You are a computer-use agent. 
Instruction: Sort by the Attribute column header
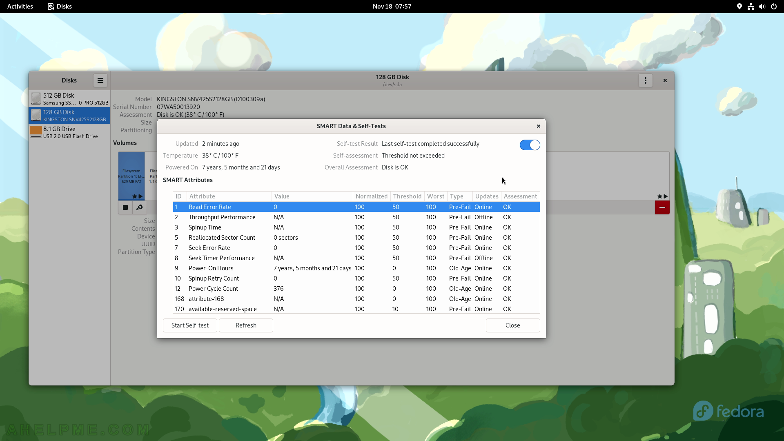[x=229, y=196]
